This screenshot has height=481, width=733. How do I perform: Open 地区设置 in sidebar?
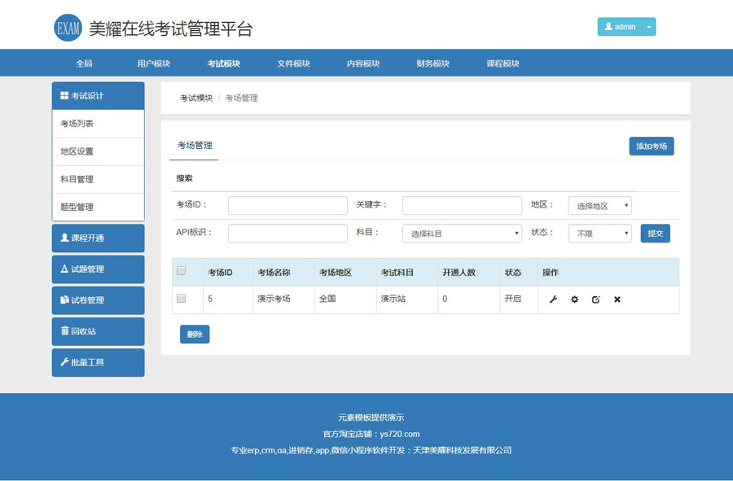click(99, 151)
